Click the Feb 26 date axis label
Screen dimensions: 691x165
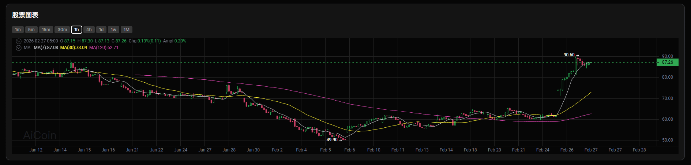[x=567, y=150]
